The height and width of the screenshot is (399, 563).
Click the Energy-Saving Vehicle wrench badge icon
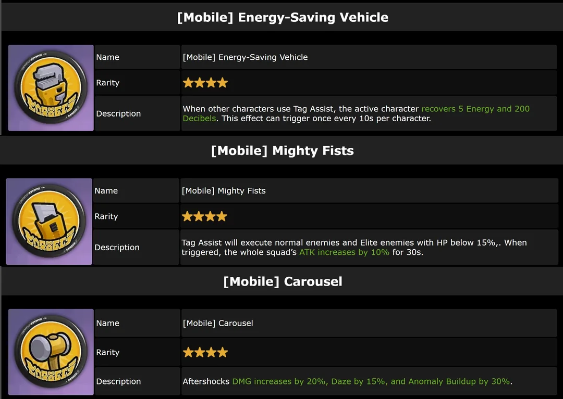point(51,88)
